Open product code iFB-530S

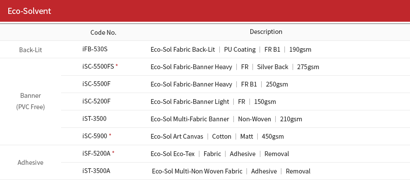click(x=95, y=49)
